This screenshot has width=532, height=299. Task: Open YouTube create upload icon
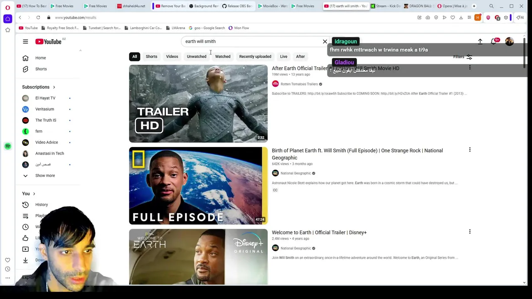480,42
